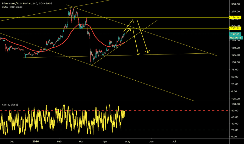This screenshot has width=244, height=144.
Task: Click the -25.00 price axis value
Action: [235, 99]
